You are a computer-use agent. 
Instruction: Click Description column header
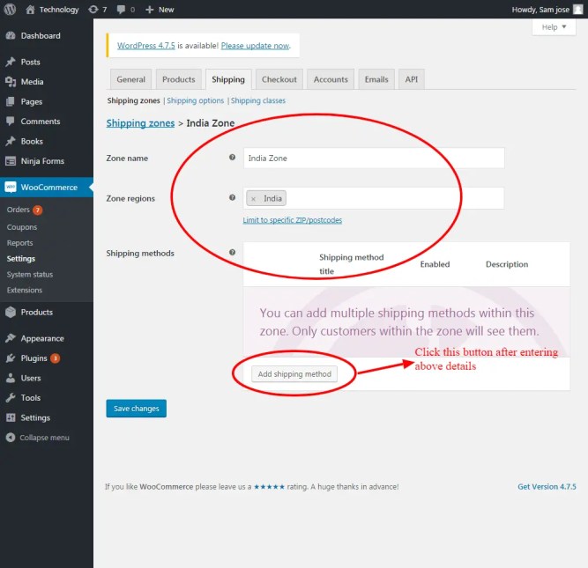click(507, 264)
